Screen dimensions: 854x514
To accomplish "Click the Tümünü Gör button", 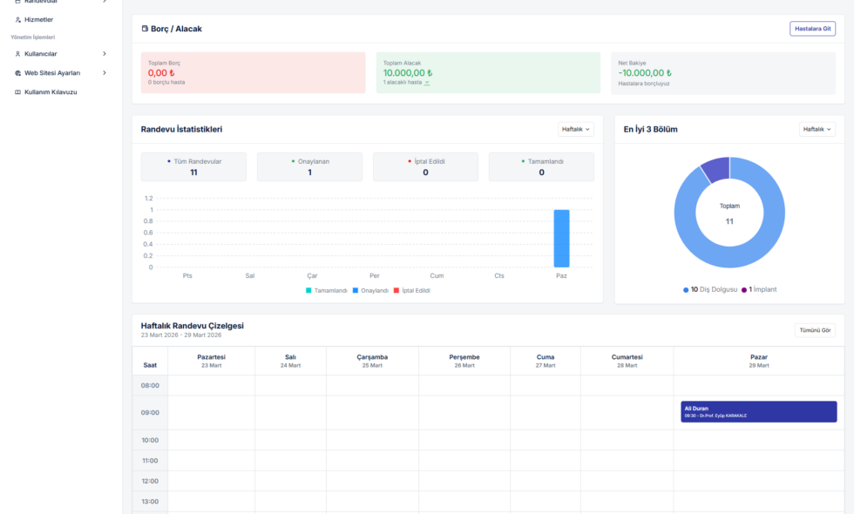I will point(816,330).
